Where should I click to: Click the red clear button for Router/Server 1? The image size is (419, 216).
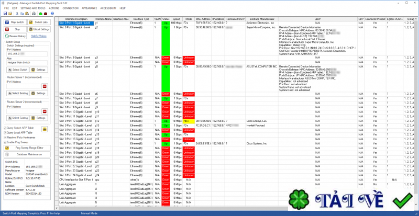45,86
